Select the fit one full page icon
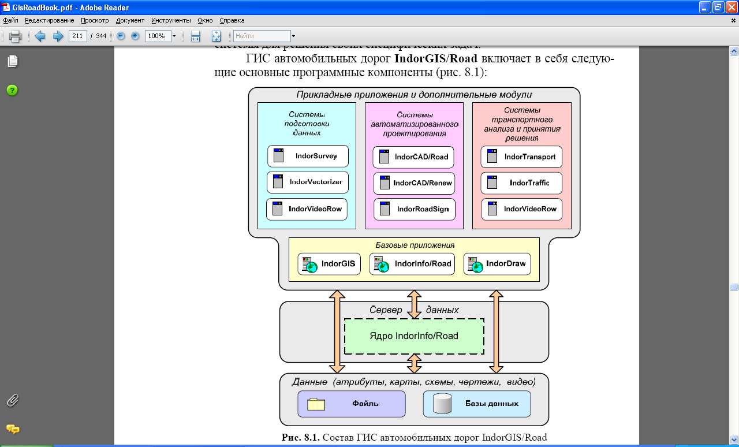The image size is (739, 447). pyautogui.click(x=217, y=36)
